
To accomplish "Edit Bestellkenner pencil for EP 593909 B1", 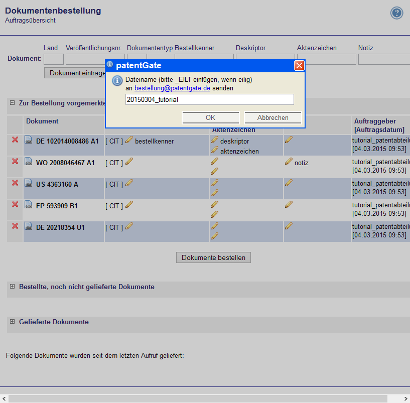I will point(129,204).
